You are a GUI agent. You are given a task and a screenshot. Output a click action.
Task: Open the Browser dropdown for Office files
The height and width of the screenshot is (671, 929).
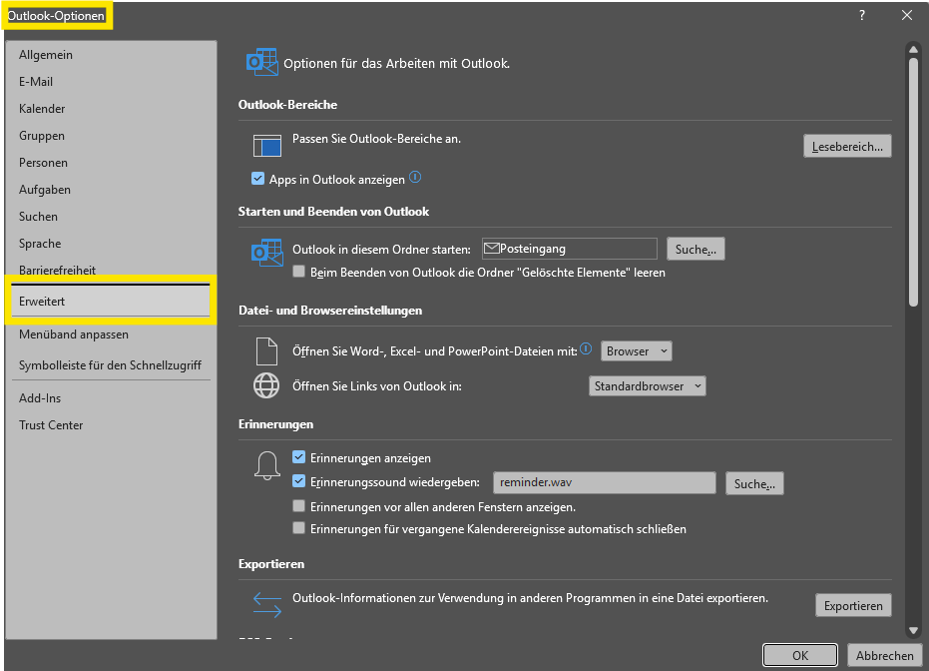[x=636, y=350]
